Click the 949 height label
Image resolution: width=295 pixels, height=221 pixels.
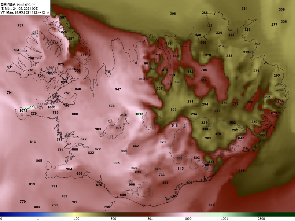[35, 33]
